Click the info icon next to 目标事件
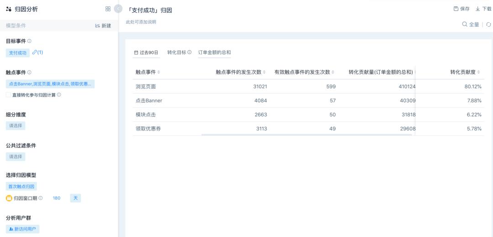Screen dimensions: 493x237 [x=29, y=41]
